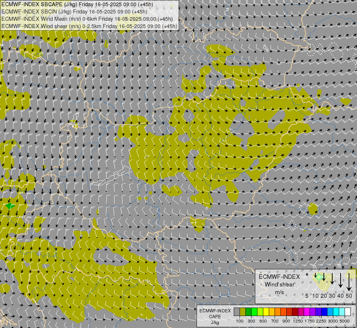The image size is (357, 328).
Task: Select the white above-5000 CAPE swatch
Action: click(x=348, y=312)
